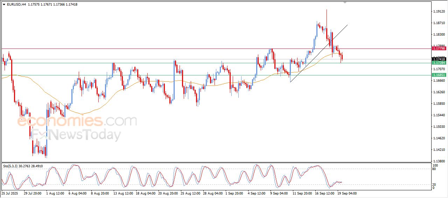Screen dimensions: 448x198
Task: Click the gray chart shift triangle marker
Action: (x=345, y=2)
